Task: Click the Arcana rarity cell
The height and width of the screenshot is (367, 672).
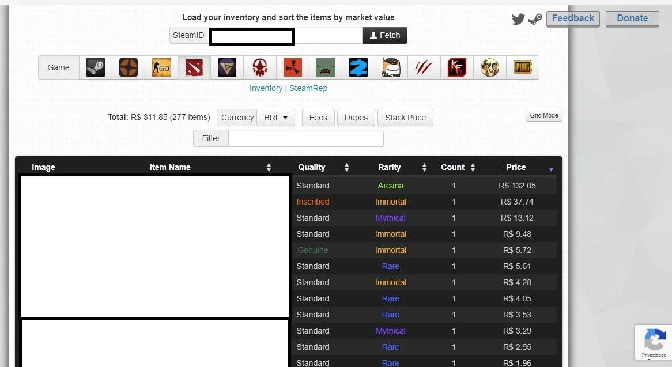Action: click(390, 186)
